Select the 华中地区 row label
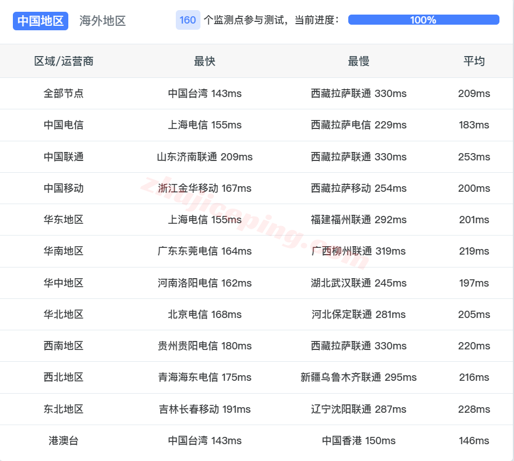Image resolution: width=514 pixels, height=461 pixels. pyautogui.click(x=64, y=283)
